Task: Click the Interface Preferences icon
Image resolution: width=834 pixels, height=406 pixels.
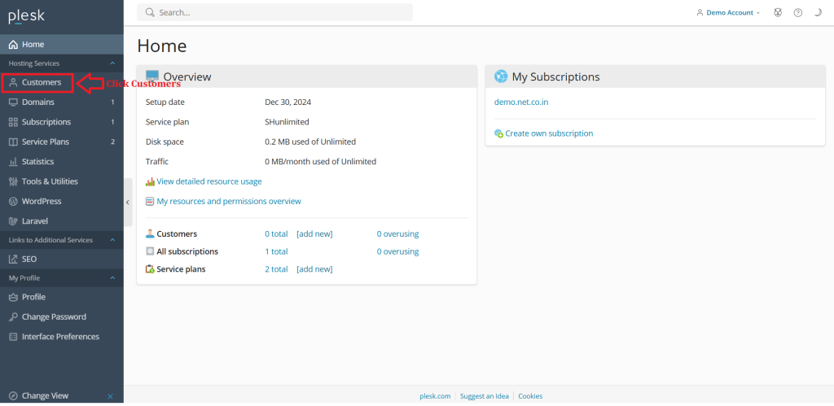Action: click(13, 337)
